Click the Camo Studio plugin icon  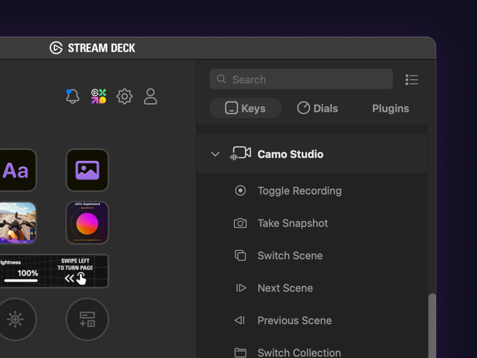[241, 153]
